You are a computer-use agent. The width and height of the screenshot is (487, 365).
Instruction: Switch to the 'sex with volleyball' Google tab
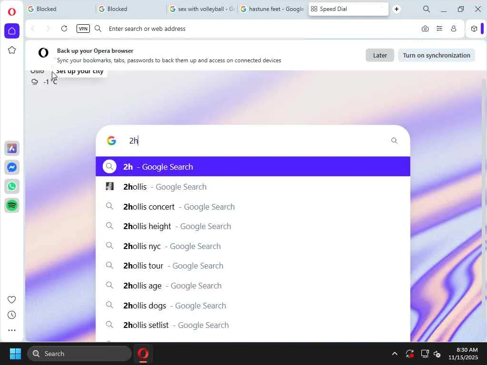point(202,9)
